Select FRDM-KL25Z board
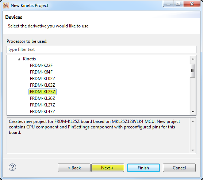The height and width of the screenshot is (180, 203). pyautogui.click(x=42, y=92)
